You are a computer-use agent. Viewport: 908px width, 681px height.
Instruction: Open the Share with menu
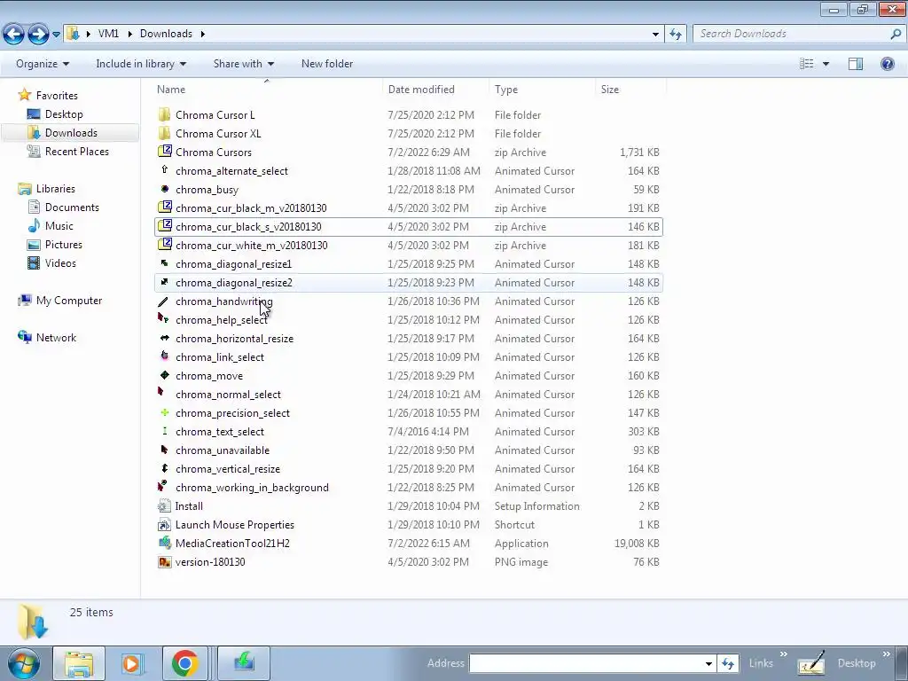[x=243, y=64]
